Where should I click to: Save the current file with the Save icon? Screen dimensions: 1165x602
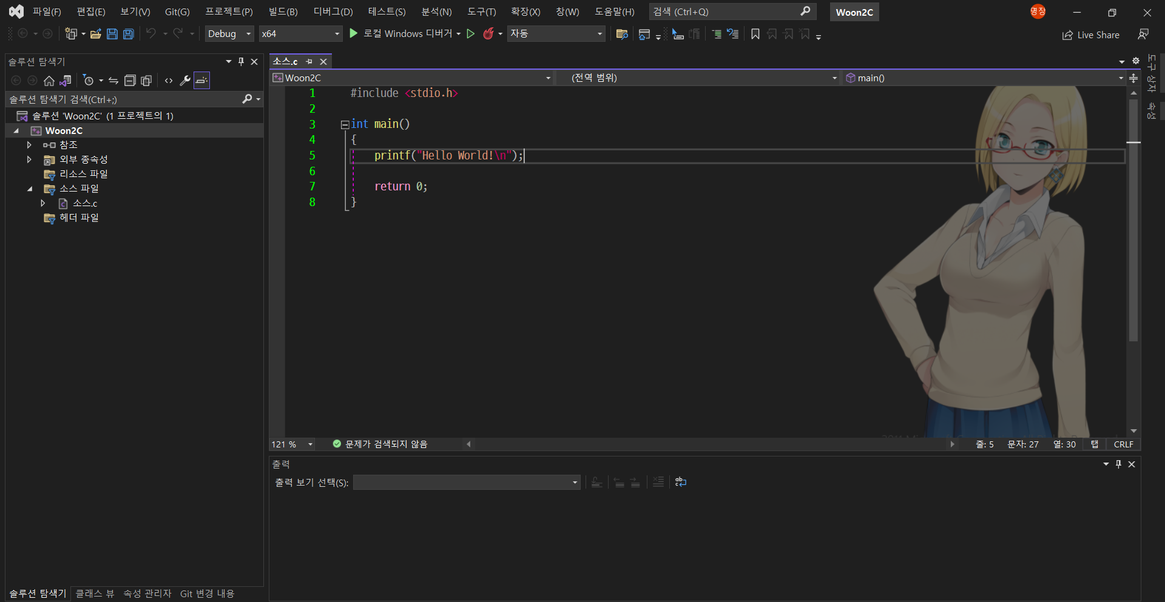(112, 34)
